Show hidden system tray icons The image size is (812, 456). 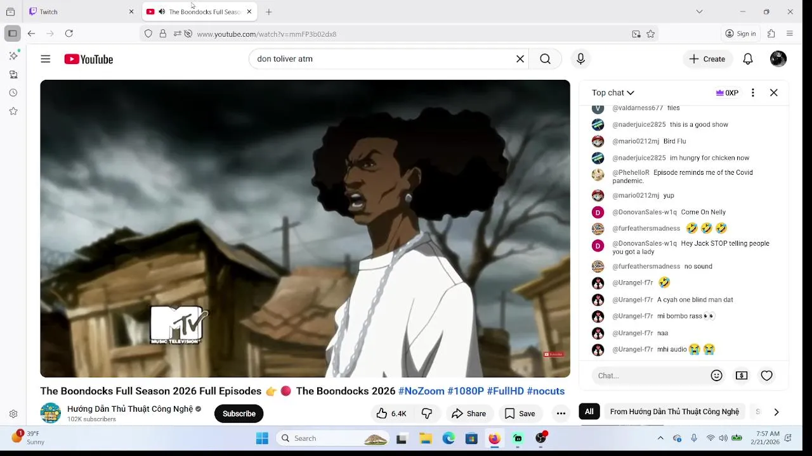pyautogui.click(x=660, y=438)
